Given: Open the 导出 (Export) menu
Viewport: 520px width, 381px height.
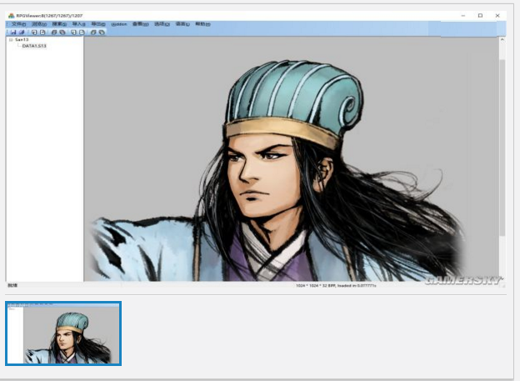Looking at the screenshot, I should pos(98,24).
